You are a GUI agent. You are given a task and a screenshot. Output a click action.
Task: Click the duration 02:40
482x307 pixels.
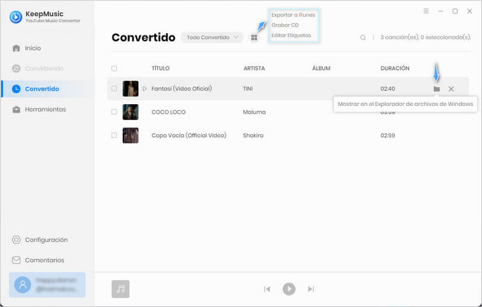387,88
